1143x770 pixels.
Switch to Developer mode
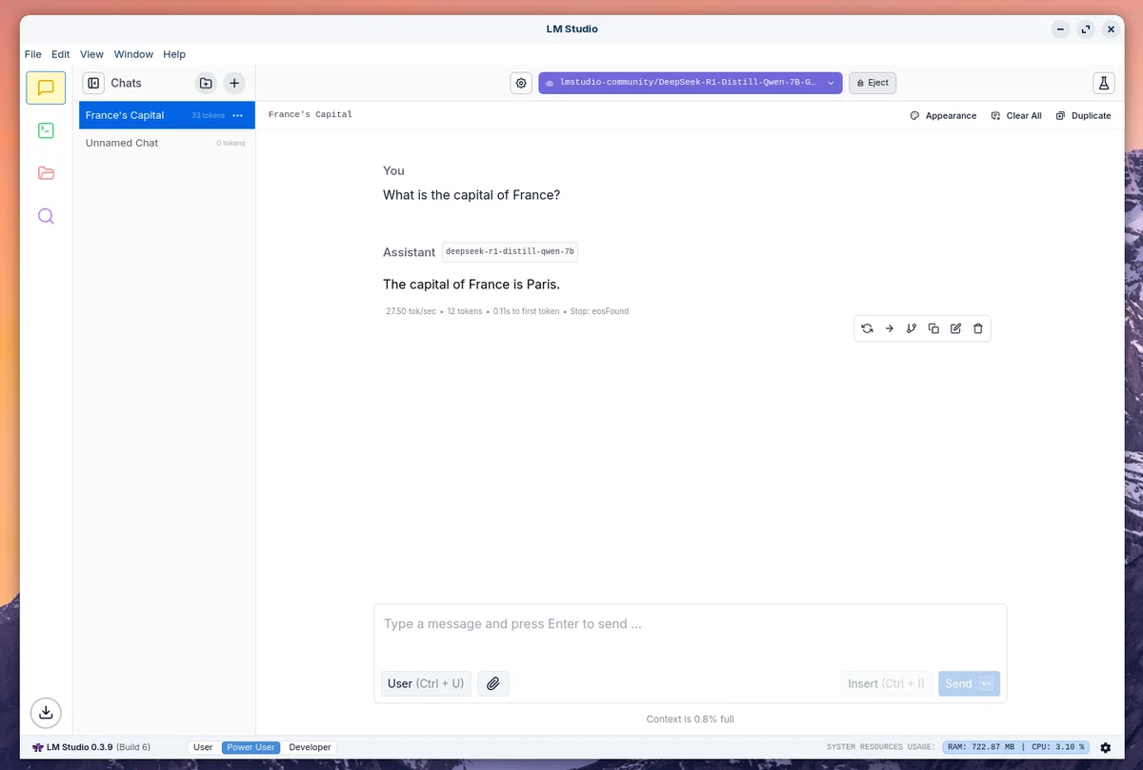310,747
